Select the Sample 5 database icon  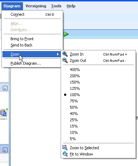[3, 113]
